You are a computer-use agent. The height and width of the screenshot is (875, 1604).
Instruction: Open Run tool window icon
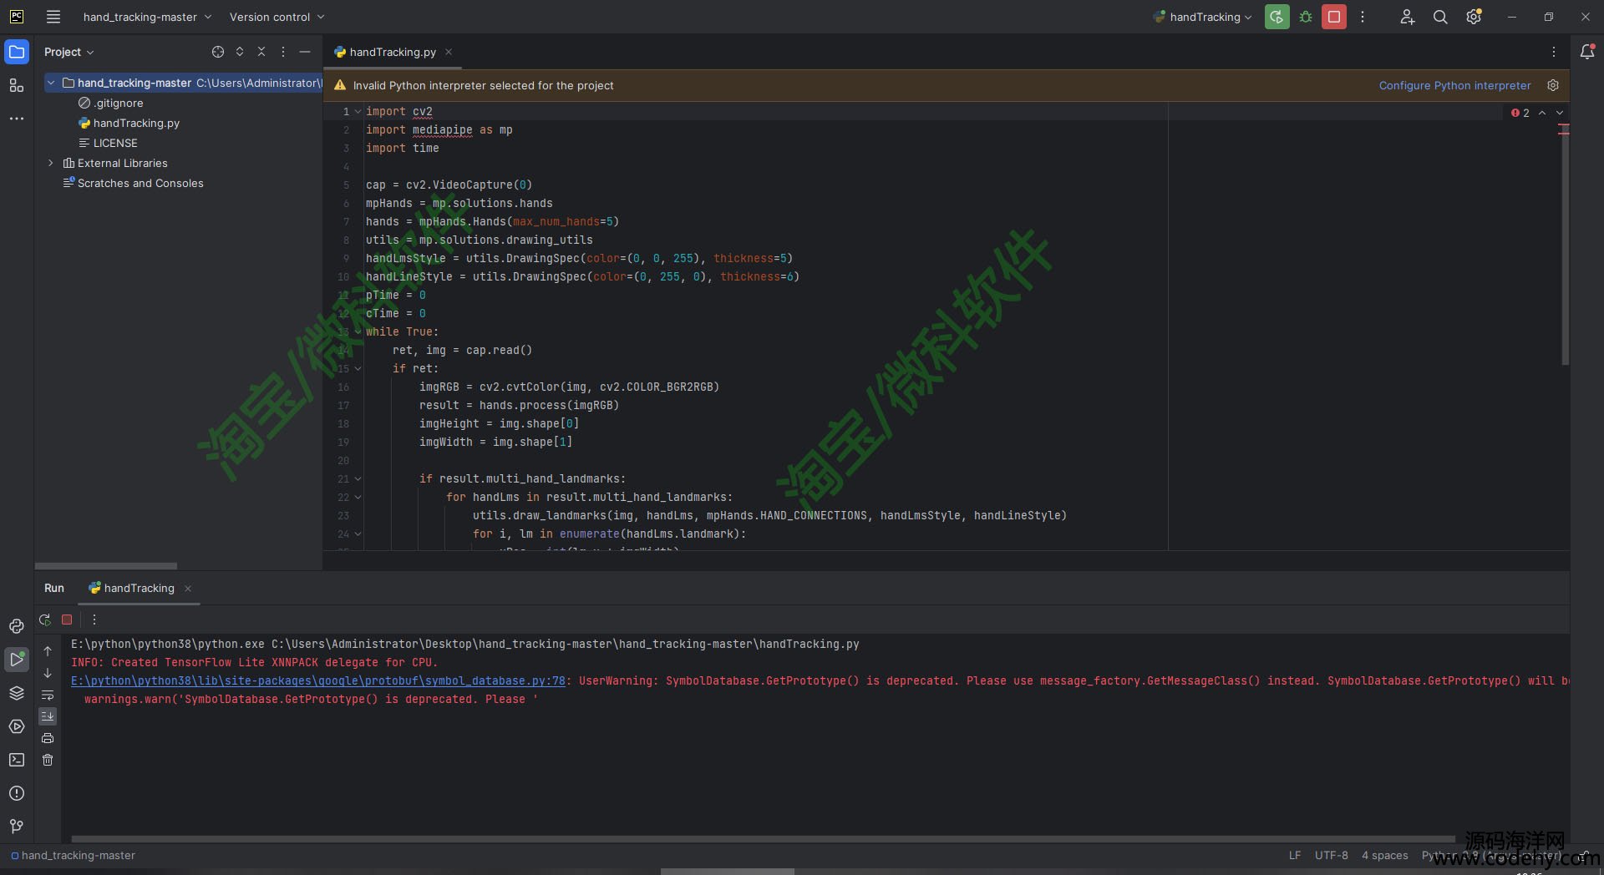(17, 660)
